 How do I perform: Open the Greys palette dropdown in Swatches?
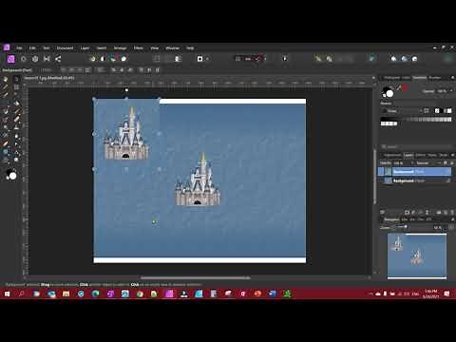click(x=403, y=111)
